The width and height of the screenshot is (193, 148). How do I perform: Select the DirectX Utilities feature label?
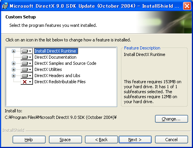click(48, 69)
